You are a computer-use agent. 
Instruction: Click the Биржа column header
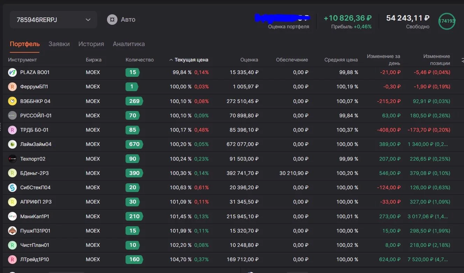tap(94, 60)
